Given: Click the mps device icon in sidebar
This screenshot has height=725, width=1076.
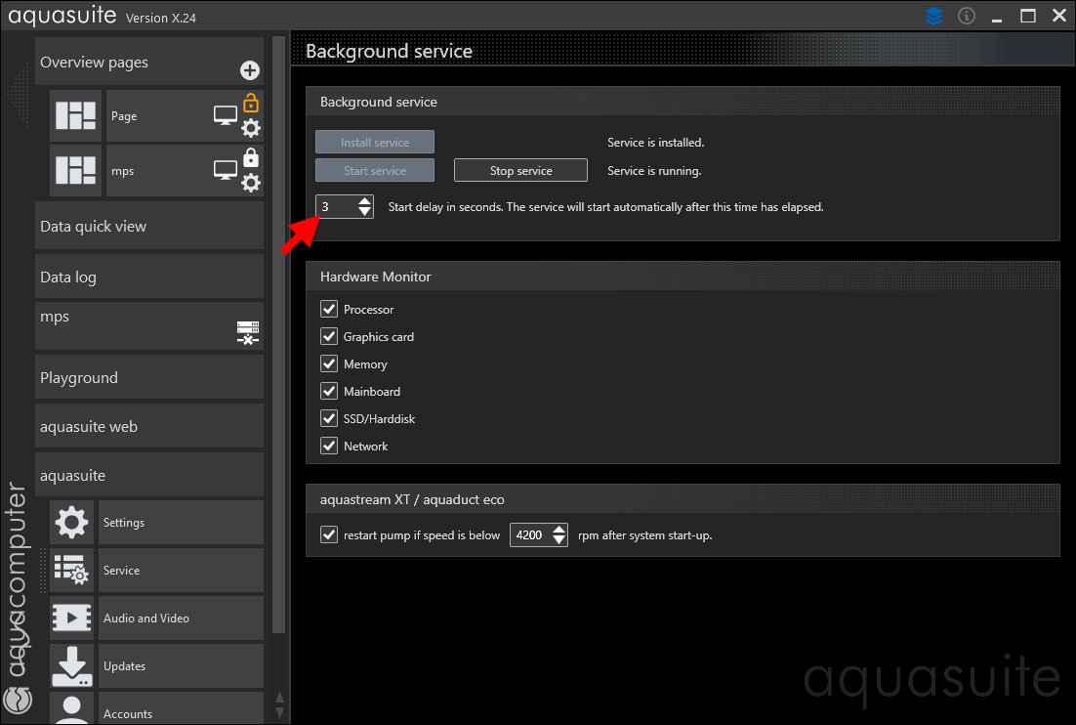Looking at the screenshot, I should tap(248, 333).
